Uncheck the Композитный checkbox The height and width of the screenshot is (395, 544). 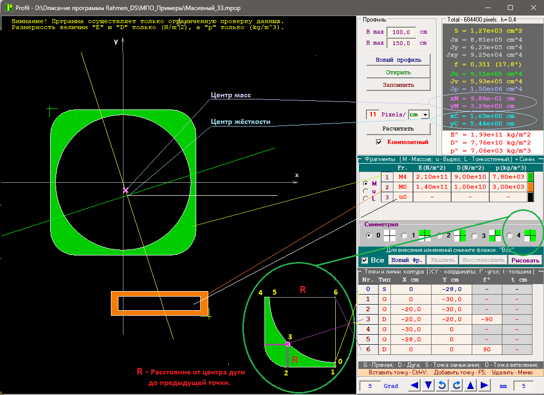(379, 143)
